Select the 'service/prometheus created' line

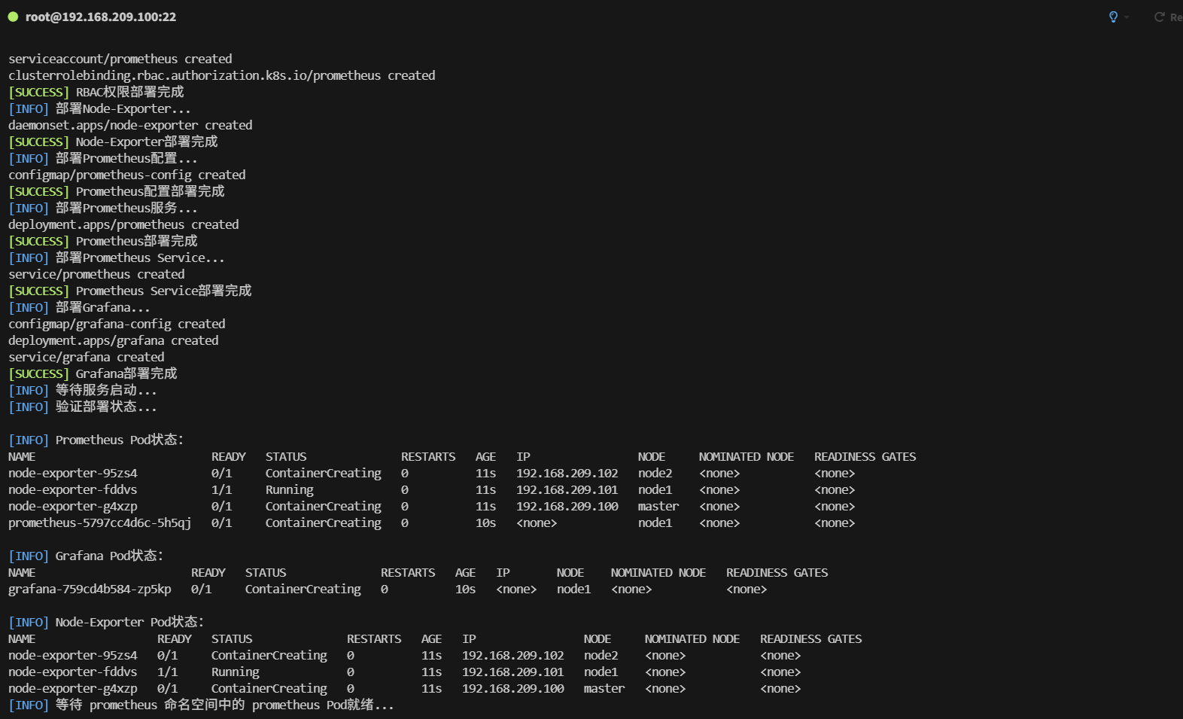click(x=96, y=274)
